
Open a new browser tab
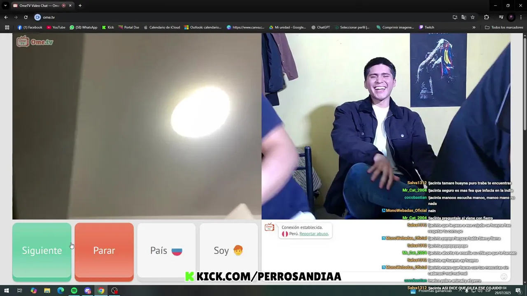pyautogui.click(x=80, y=6)
